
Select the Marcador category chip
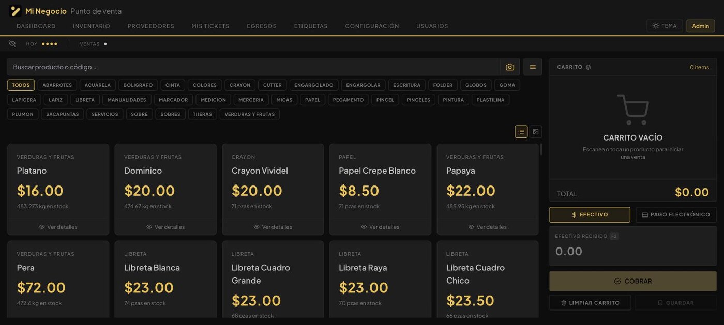pos(173,100)
